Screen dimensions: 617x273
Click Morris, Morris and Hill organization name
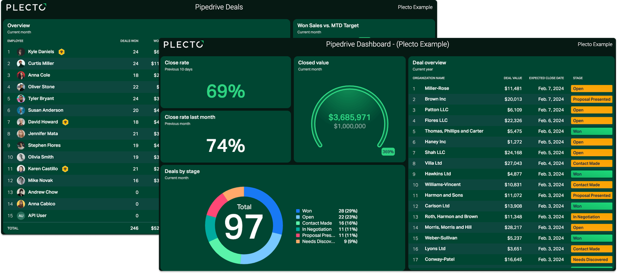tap(448, 227)
